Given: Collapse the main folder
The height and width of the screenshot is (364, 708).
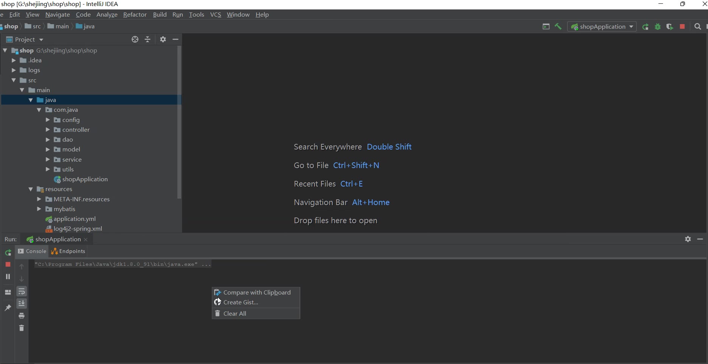Looking at the screenshot, I should click(22, 90).
